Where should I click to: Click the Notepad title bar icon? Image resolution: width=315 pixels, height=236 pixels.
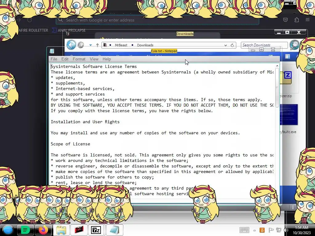[52, 51]
